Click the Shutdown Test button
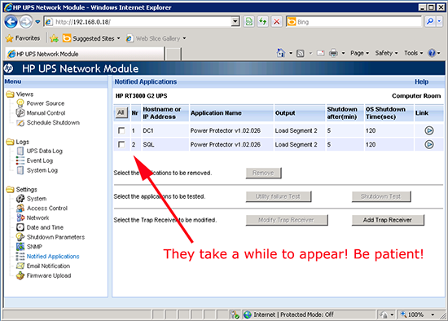The image size is (448, 321). pyautogui.click(x=381, y=196)
